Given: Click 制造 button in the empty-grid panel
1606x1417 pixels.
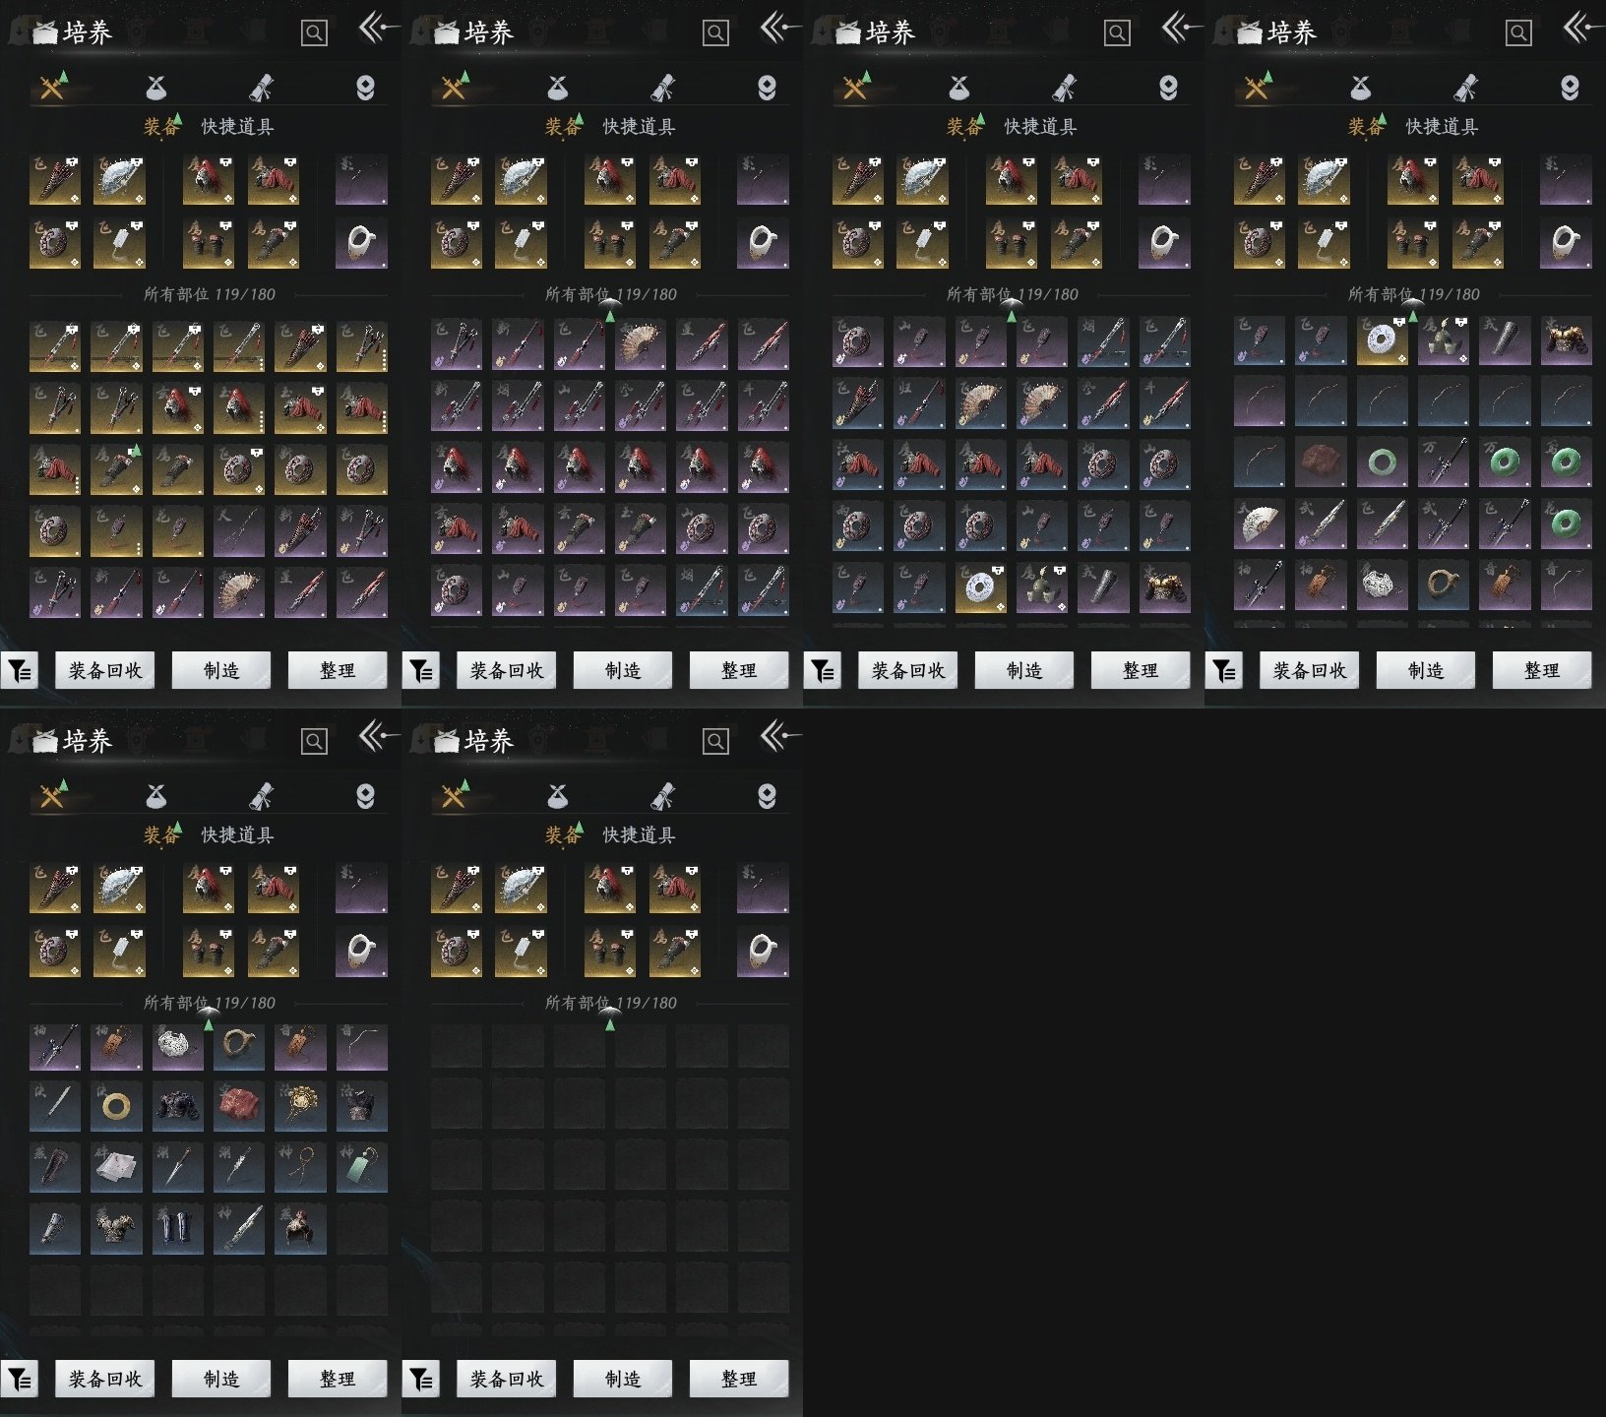Looking at the screenshot, I should (x=623, y=1379).
